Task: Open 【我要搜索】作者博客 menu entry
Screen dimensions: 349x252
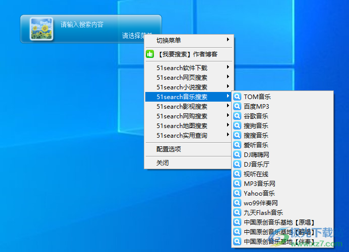Action: coord(188,54)
